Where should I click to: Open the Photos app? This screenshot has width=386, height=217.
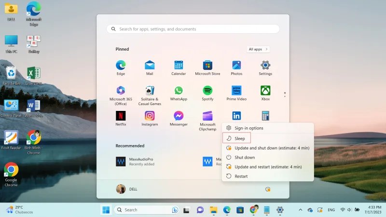coord(236,68)
